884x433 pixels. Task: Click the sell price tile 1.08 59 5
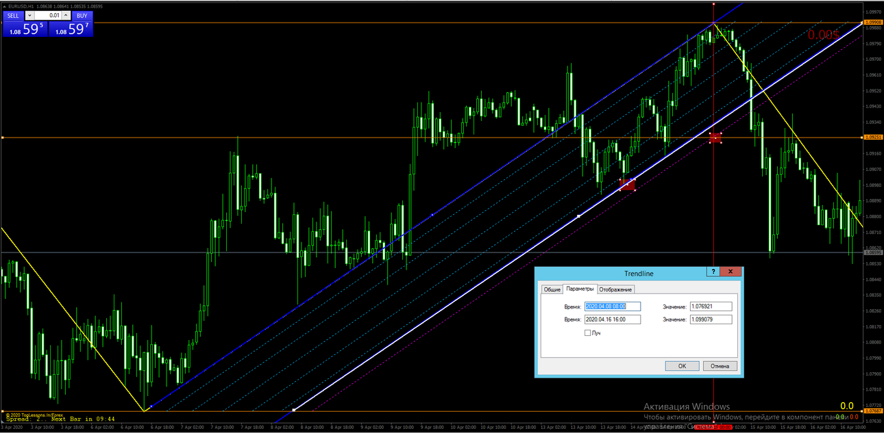click(x=25, y=29)
